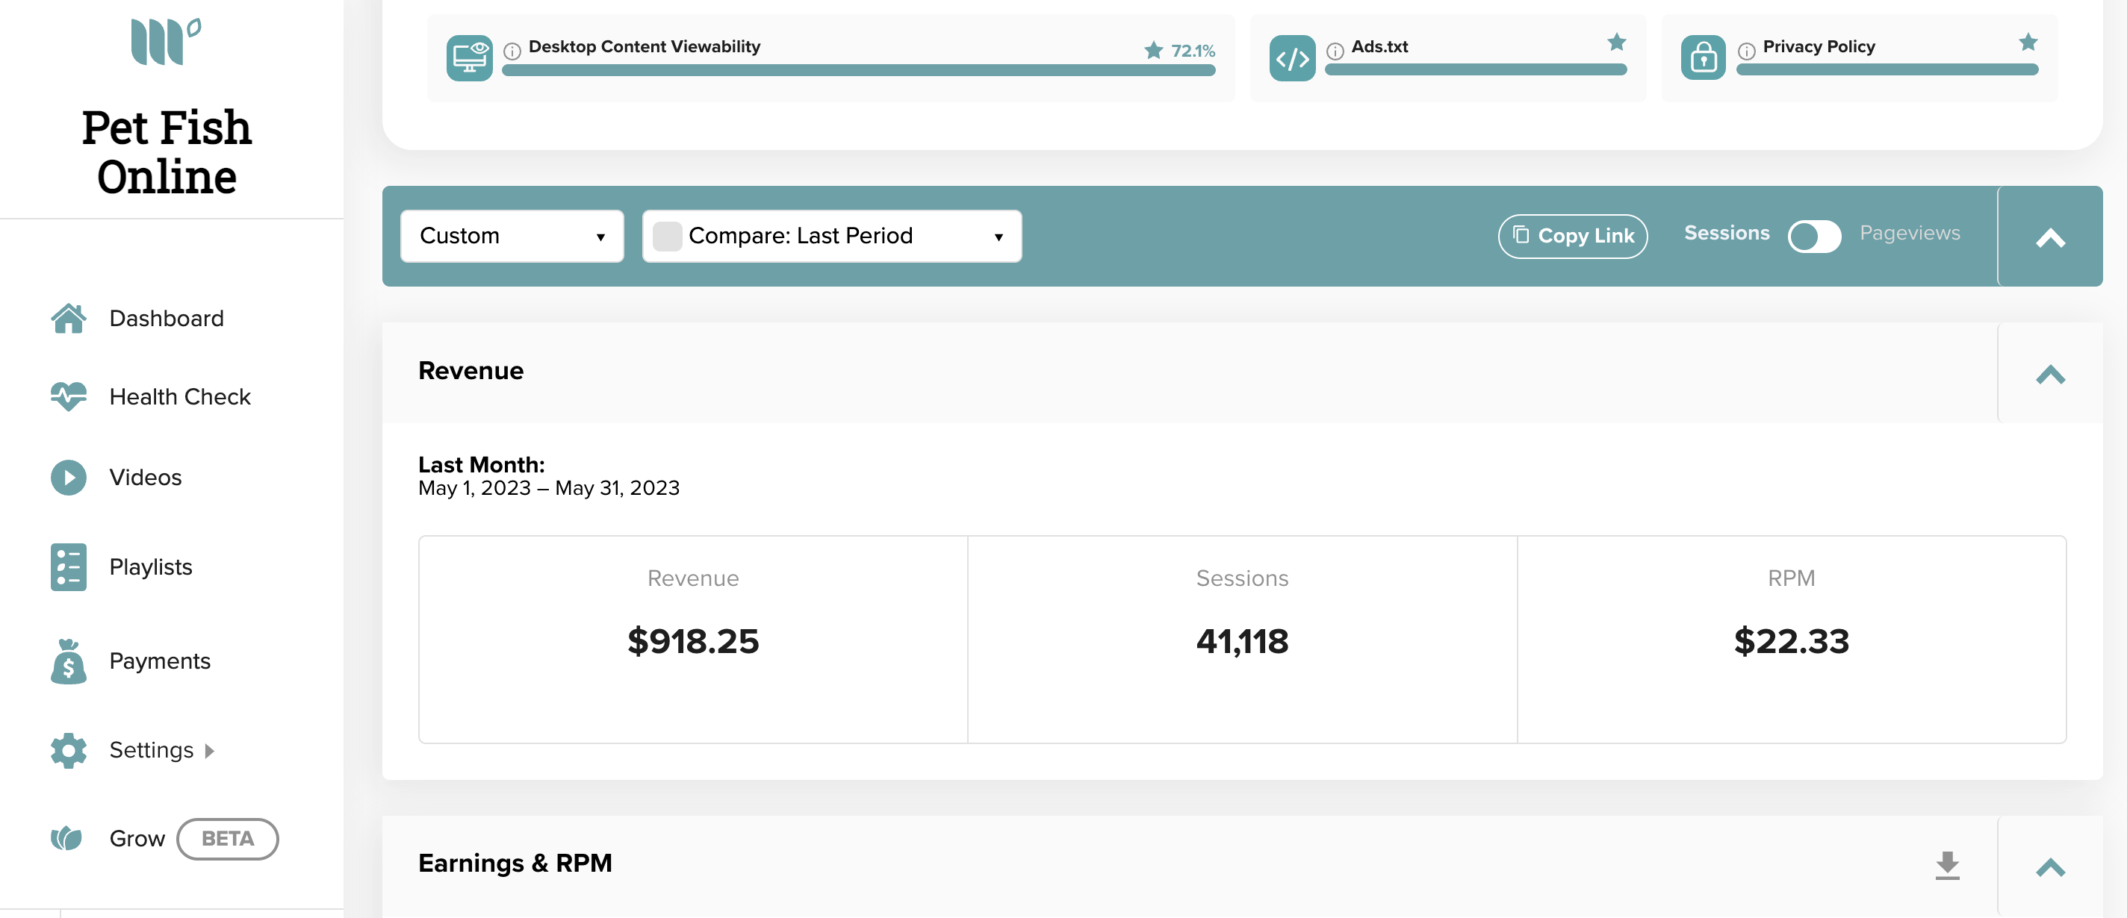This screenshot has height=918, width=2127.
Task: Click the Ads.txt progress bar
Action: coord(1476,70)
